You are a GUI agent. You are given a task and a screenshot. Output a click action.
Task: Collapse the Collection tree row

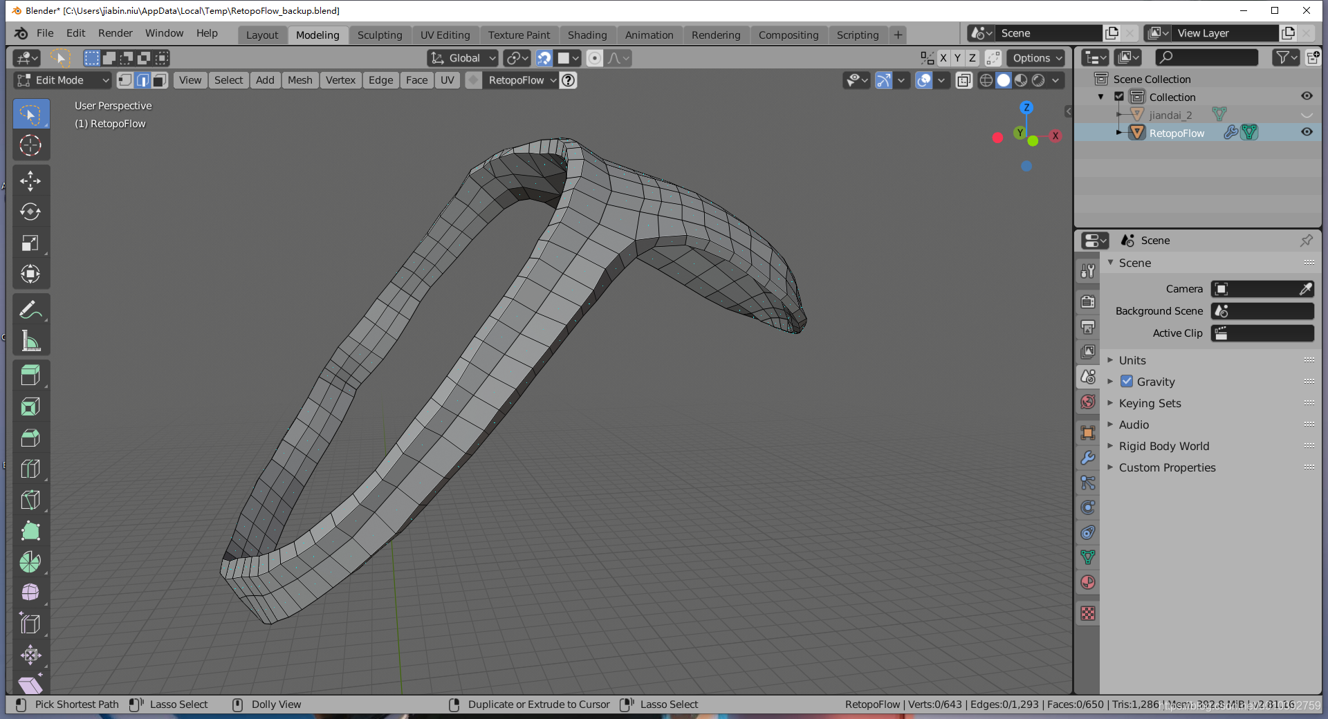click(1101, 97)
